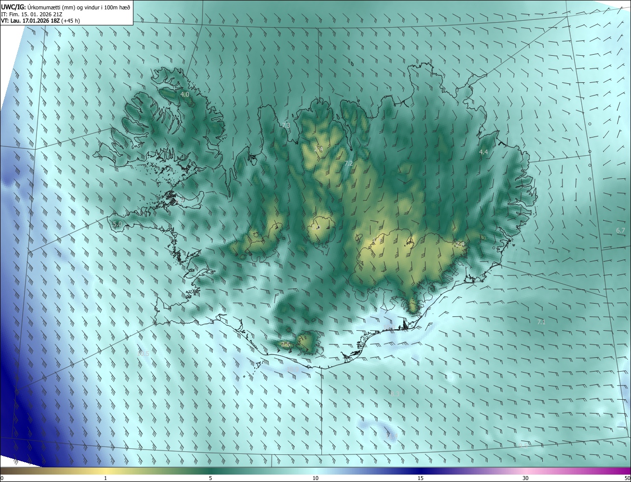Click the 15 tick label on the colour scale
631x482 pixels.
click(x=421, y=478)
